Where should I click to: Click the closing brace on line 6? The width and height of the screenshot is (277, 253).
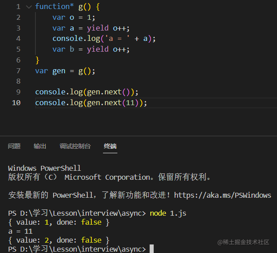click(37, 60)
